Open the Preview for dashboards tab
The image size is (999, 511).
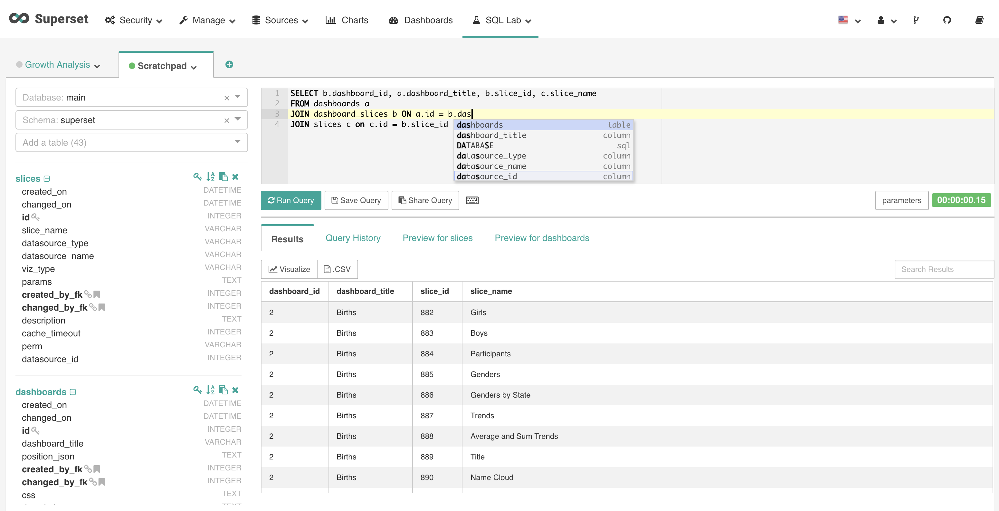point(541,238)
